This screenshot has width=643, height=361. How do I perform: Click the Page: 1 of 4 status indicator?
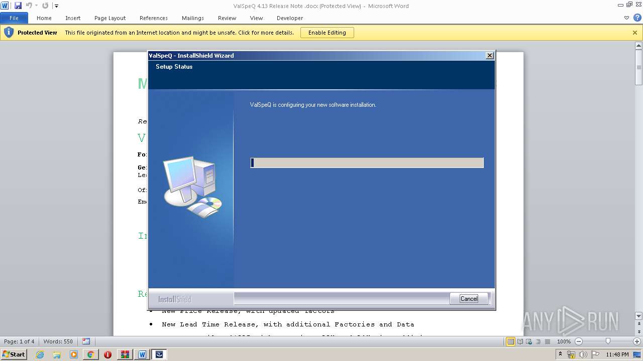click(20, 341)
